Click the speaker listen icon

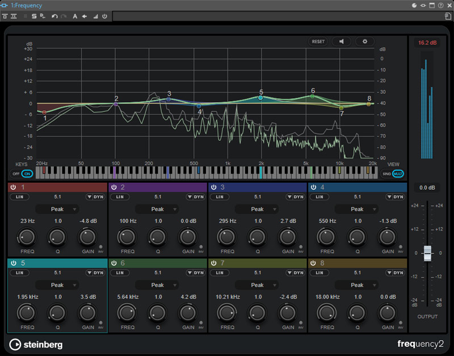(x=341, y=41)
